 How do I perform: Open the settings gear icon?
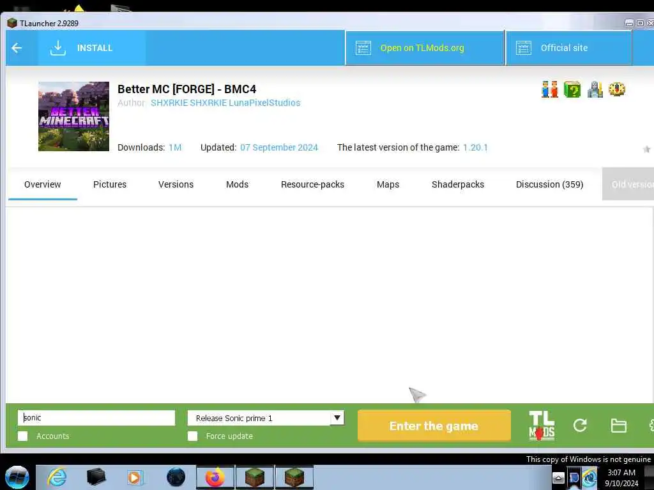(651, 426)
